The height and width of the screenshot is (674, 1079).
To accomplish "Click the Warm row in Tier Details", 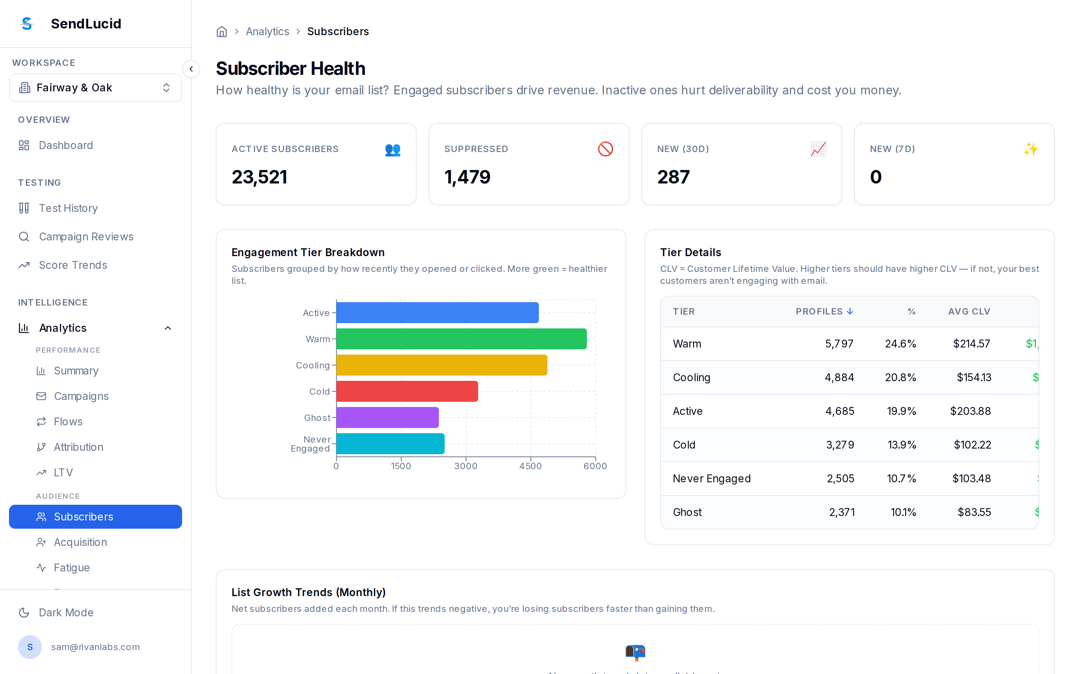I will [849, 344].
